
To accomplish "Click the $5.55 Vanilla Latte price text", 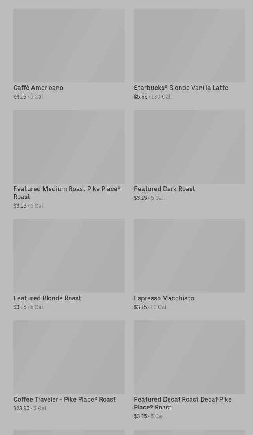I will (141, 97).
